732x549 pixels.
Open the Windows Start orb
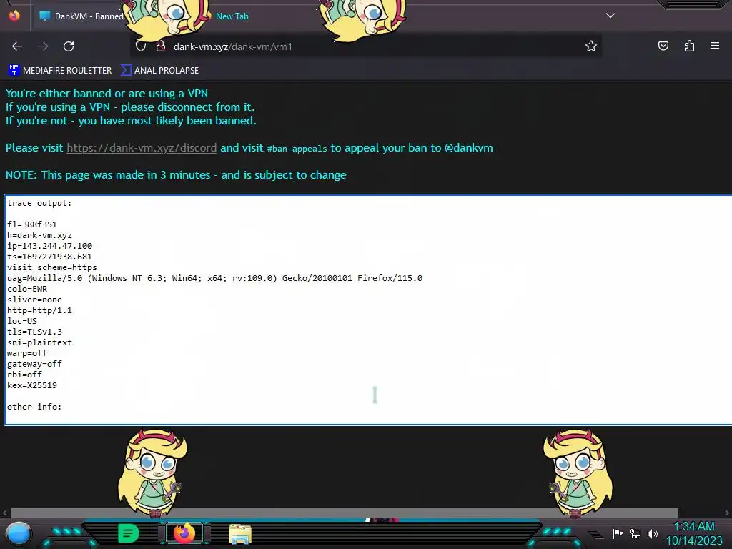point(19,533)
